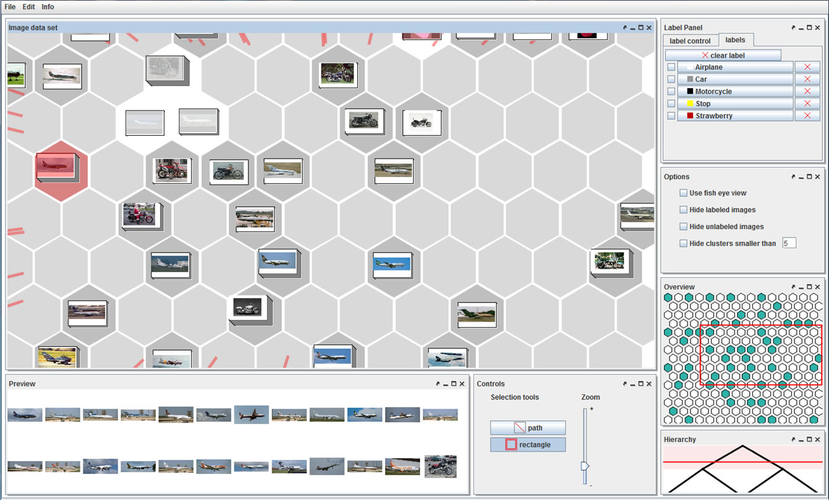Detach the Overview panel with arrow icon
Screen dimensions: 829x500
coord(794,287)
